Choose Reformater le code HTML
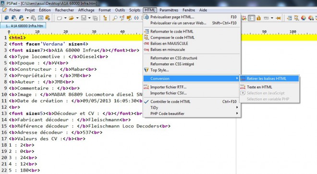 coord(192,31)
